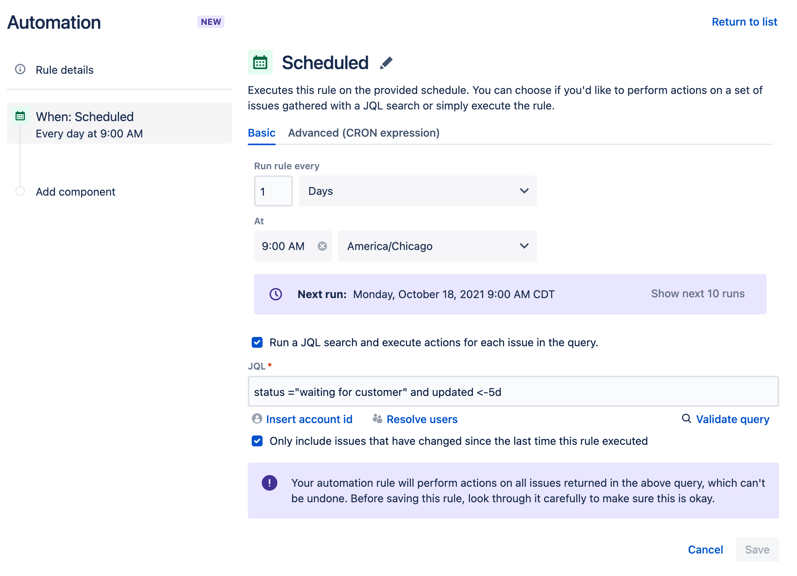This screenshot has height=576, width=797.
Task: Toggle Run a JQL search checkbox
Action: click(x=257, y=342)
